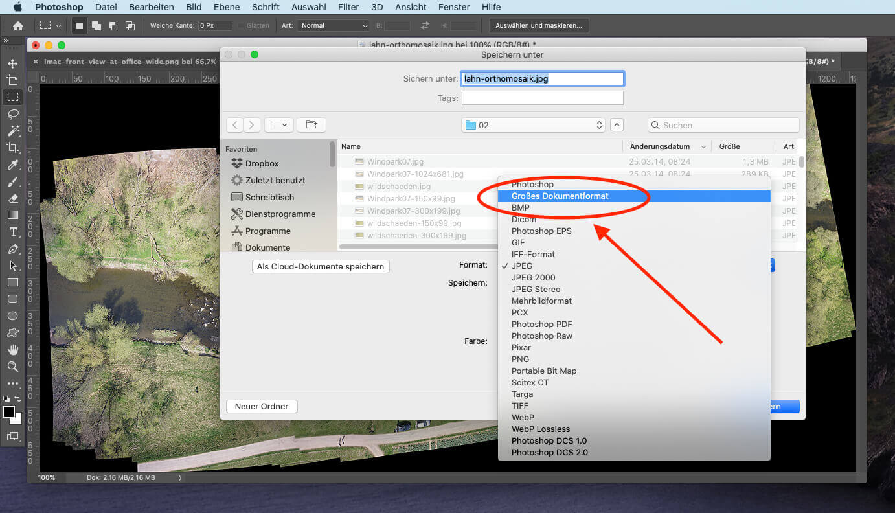Select the Move tool
895x513 pixels.
(x=12, y=63)
